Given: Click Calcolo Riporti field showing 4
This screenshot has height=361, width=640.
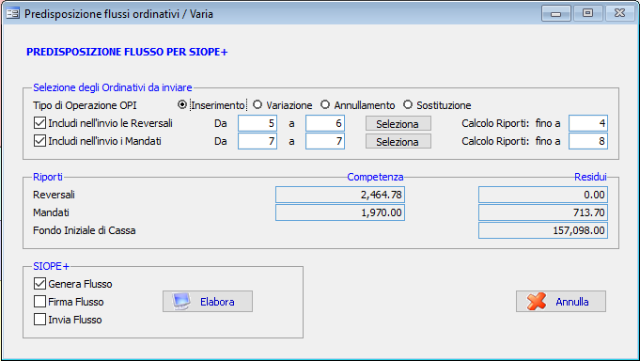Looking at the screenshot, I should [x=588, y=123].
